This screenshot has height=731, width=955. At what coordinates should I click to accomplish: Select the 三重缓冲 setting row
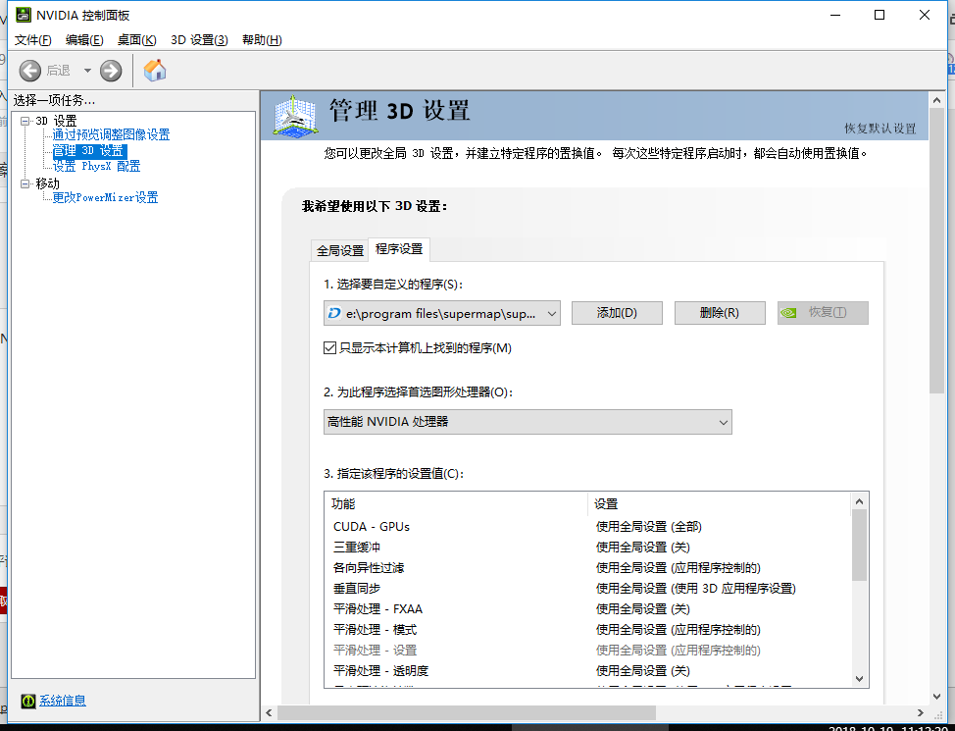(x=586, y=548)
